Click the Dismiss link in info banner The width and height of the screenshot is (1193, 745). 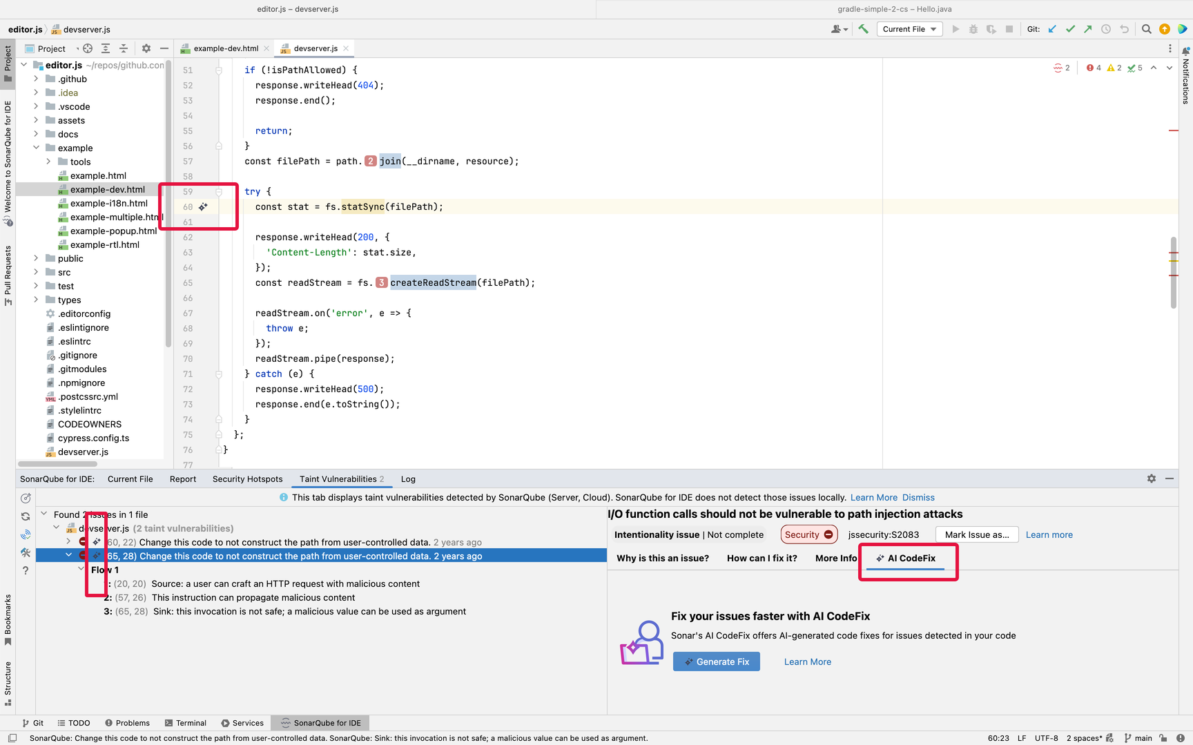pyautogui.click(x=918, y=497)
